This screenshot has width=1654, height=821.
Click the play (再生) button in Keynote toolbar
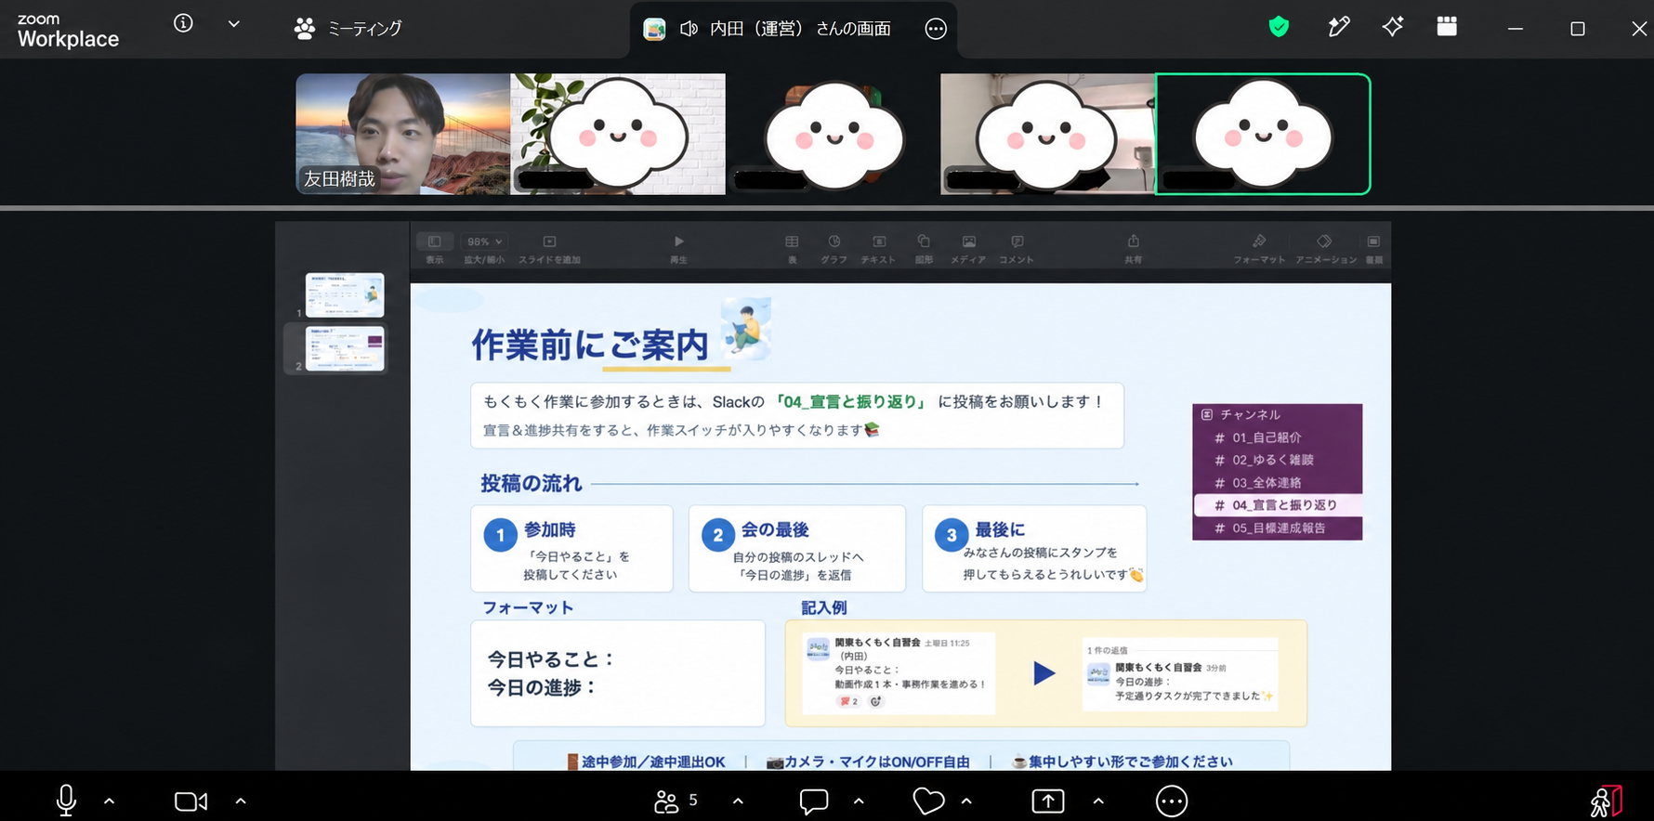(x=678, y=241)
